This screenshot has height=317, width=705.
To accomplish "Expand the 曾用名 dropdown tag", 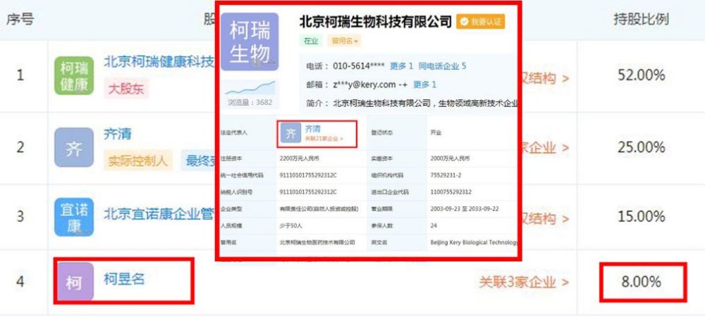I will point(345,41).
